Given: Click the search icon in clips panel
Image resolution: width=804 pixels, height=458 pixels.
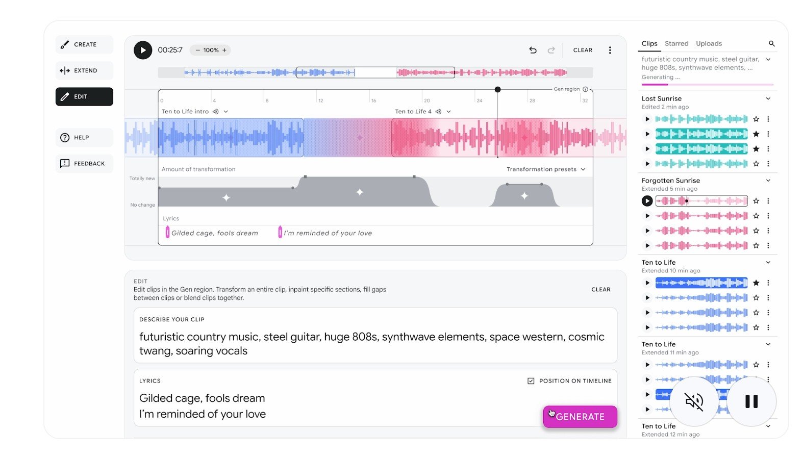Looking at the screenshot, I should click(x=771, y=44).
